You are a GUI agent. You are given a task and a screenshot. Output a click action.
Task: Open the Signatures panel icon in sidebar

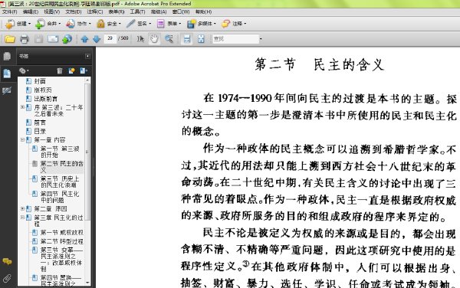(x=7, y=90)
